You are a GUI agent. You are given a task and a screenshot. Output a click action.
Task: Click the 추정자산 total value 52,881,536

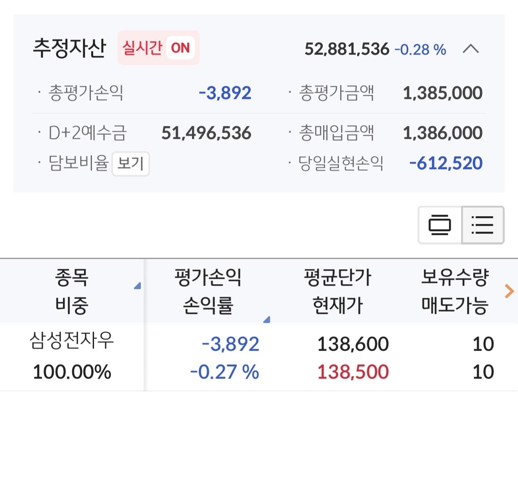[x=347, y=49]
